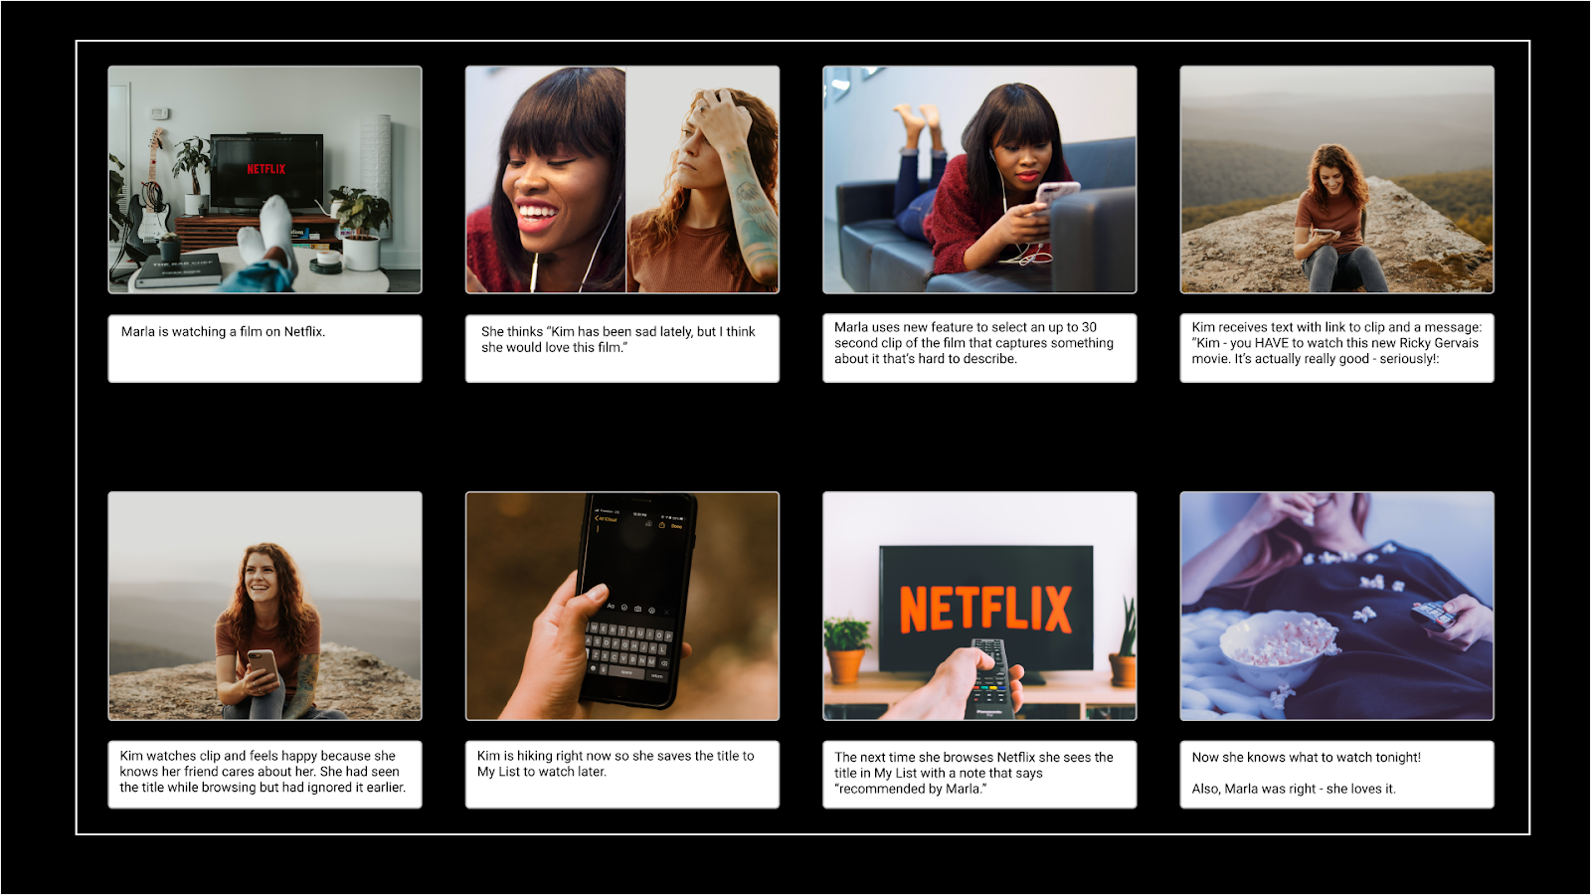Select the camera icon above the keyboard
Viewport: 1591px width, 895px height.
click(637, 608)
